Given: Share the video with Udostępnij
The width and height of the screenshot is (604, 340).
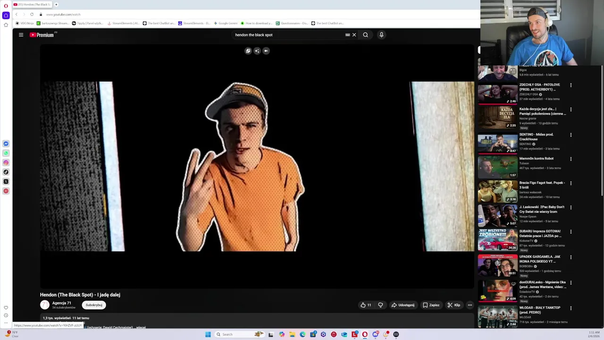Looking at the screenshot, I should pos(403,305).
